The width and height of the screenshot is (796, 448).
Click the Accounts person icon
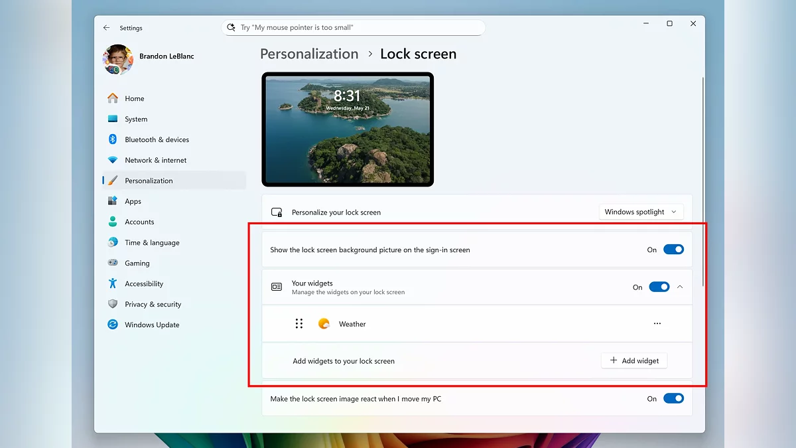point(113,222)
